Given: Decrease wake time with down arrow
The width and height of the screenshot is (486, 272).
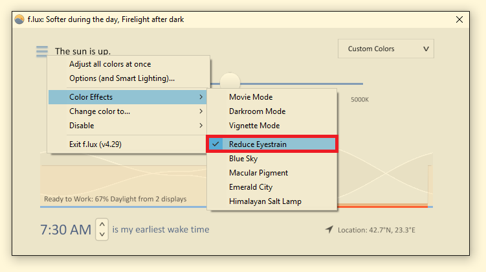Looking at the screenshot, I should [x=102, y=234].
